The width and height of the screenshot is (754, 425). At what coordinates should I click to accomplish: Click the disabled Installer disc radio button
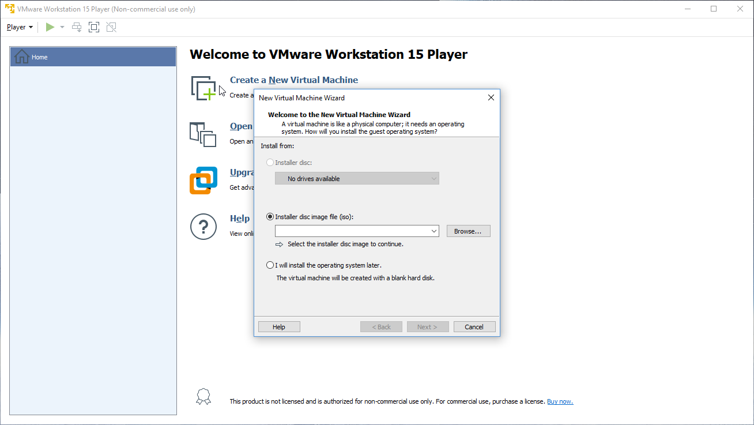point(270,163)
